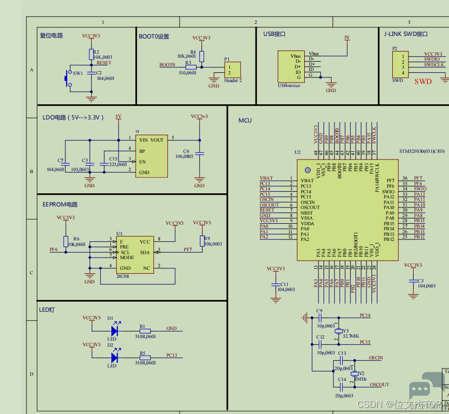Click the 'USB接口' section title
Image resolution: width=449 pixels, height=414 pixels.
pyautogui.click(x=274, y=34)
